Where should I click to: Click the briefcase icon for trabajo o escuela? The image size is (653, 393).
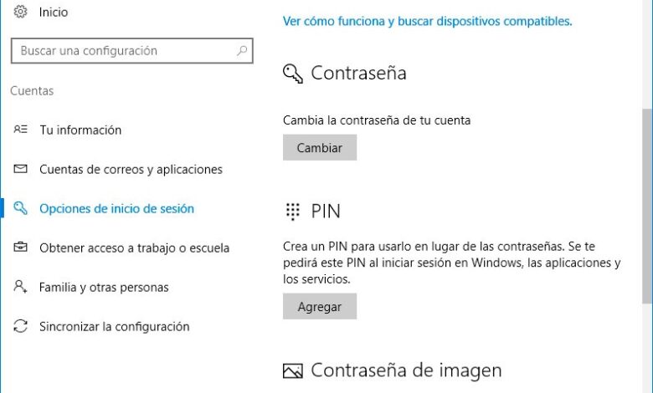[21, 248]
